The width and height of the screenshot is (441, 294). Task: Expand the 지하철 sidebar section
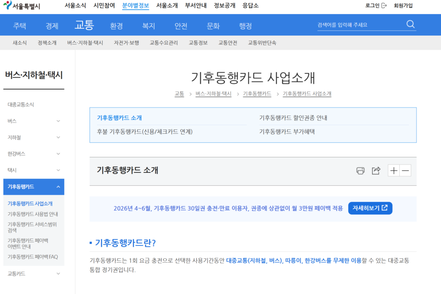point(58,138)
